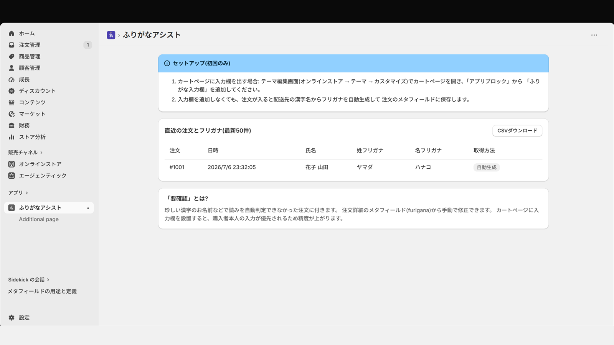Open the three-dots more actions menu
This screenshot has height=345, width=614.
click(594, 35)
